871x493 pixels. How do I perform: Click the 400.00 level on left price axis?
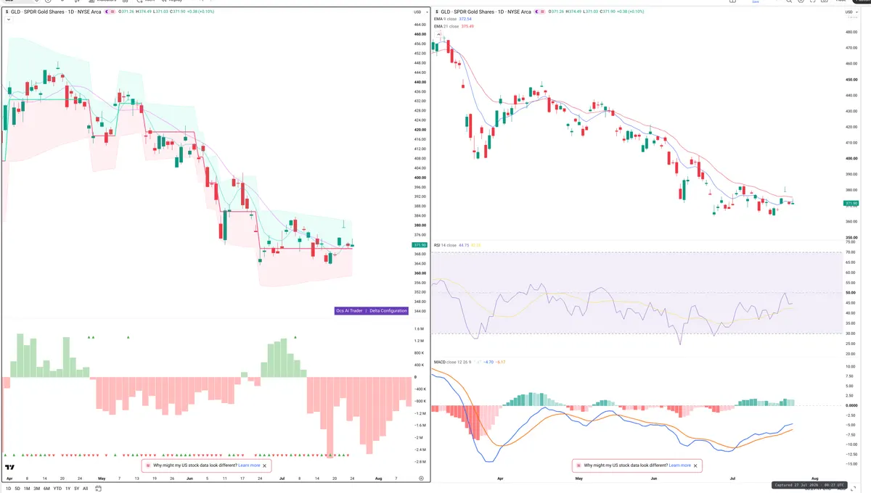pos(420,178)
